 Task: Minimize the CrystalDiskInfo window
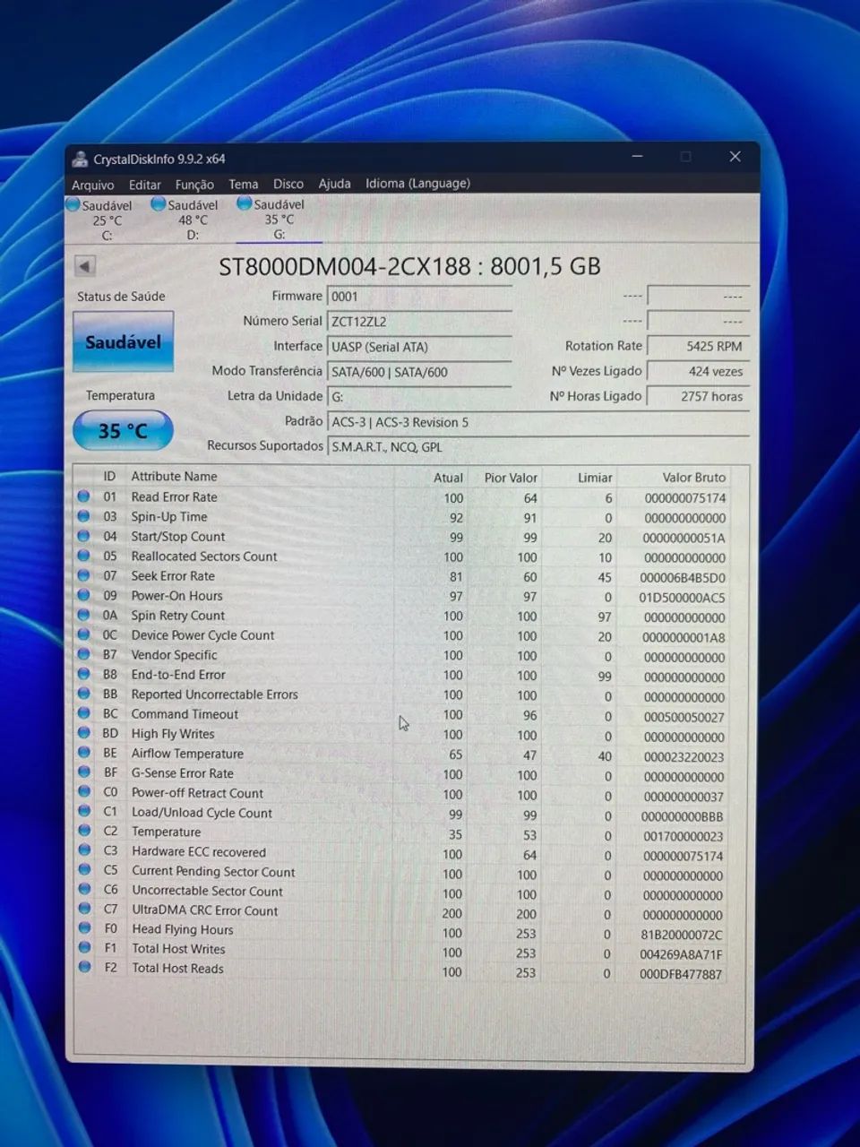637,157
